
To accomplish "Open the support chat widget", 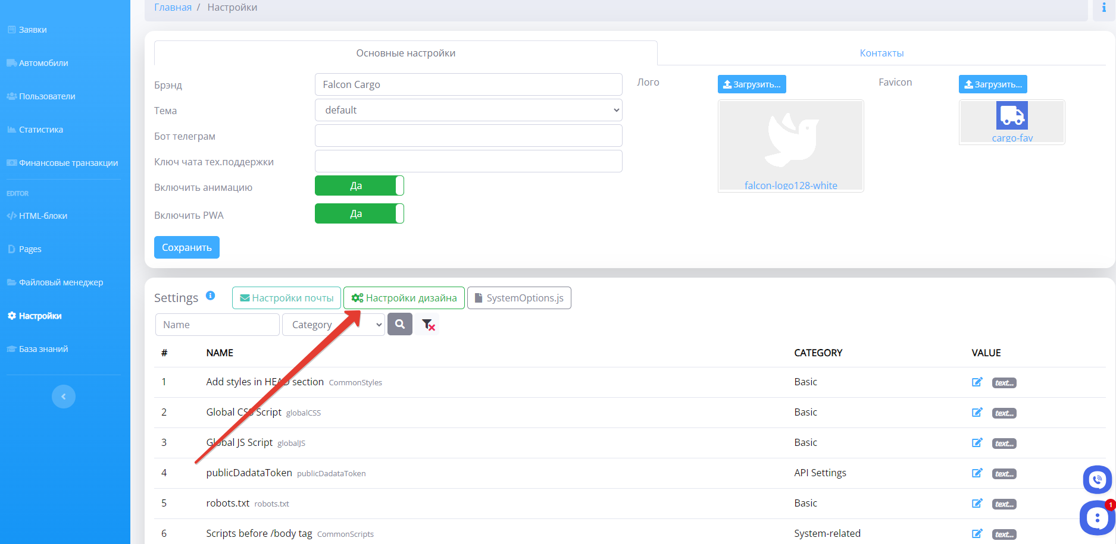I will pyautogui.click(x=1096, y=517).
